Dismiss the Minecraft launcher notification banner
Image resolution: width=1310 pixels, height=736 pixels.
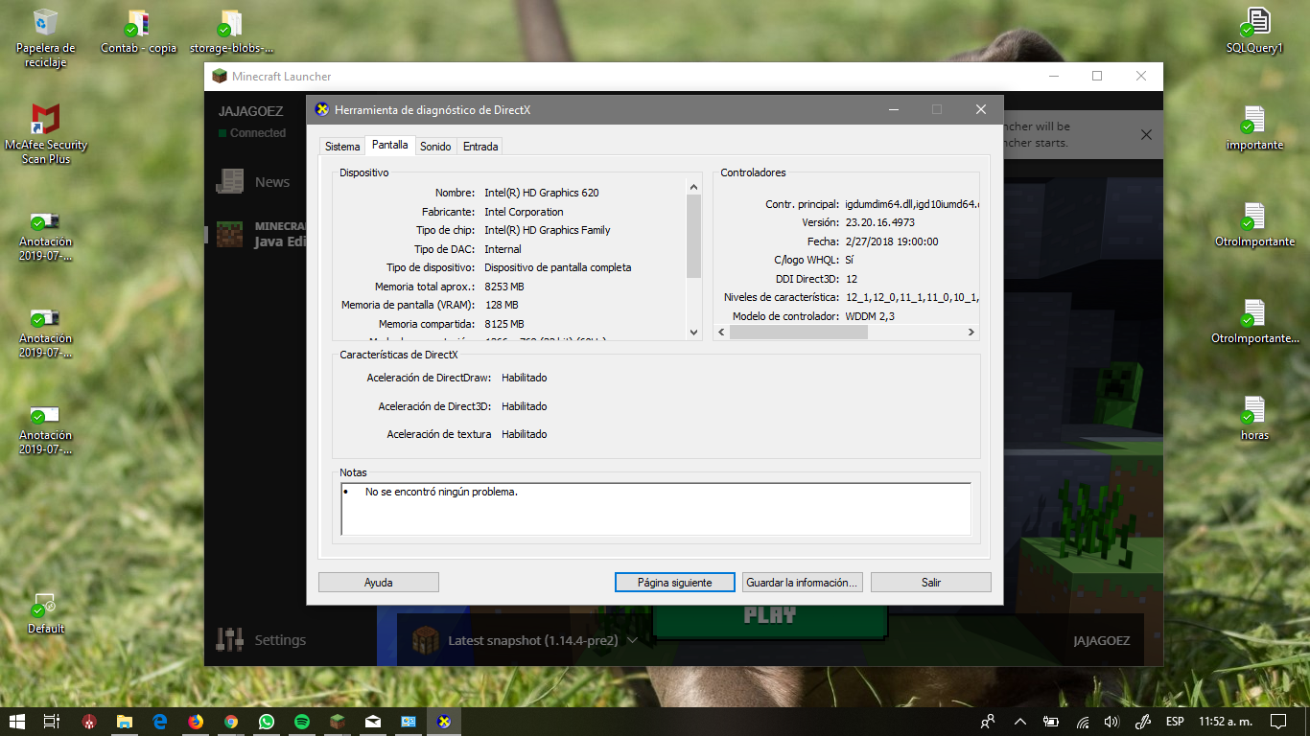[1145, 135]
